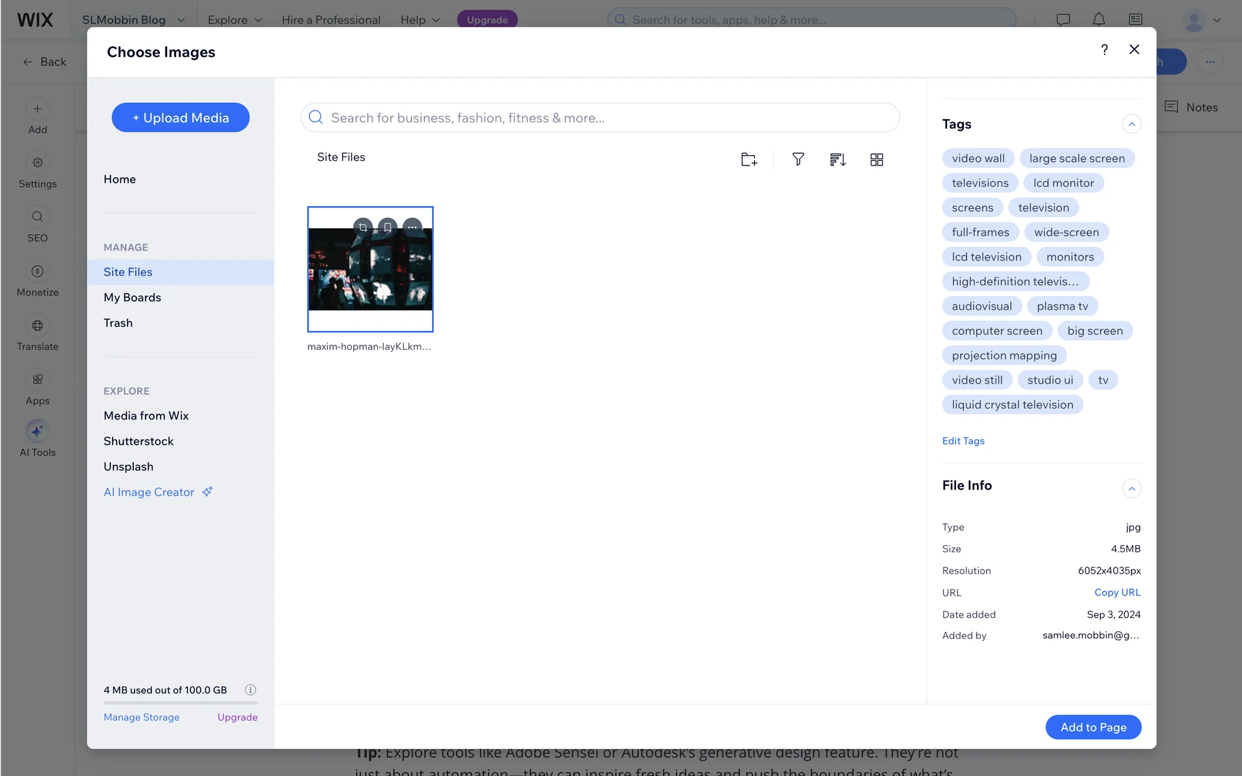Image resolution: width=1242 pixels, height=776 pixels.
Task: Open the help question mark icon
Action: (1104, 50)
